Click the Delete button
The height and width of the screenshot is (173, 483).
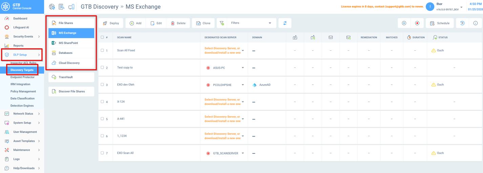coord(178,23)
